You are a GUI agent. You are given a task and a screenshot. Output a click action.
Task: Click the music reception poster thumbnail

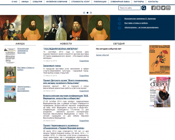(x=10, y=56)
